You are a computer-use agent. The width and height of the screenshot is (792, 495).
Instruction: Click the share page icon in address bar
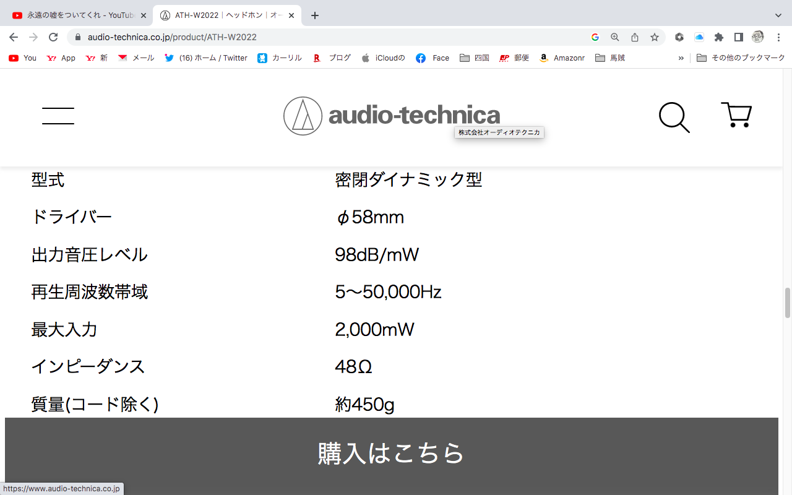(635, 37)
